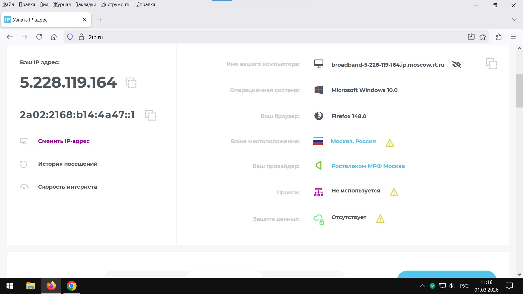Click the page vertical scrollbar thumb
This screenshot has height=294, width=523.
(519, 91)
